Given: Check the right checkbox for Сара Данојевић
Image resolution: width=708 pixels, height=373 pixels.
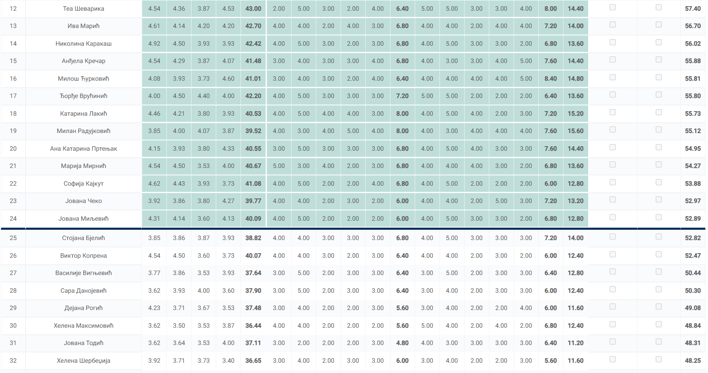Looking at the screenshot, I should [659, 289].
